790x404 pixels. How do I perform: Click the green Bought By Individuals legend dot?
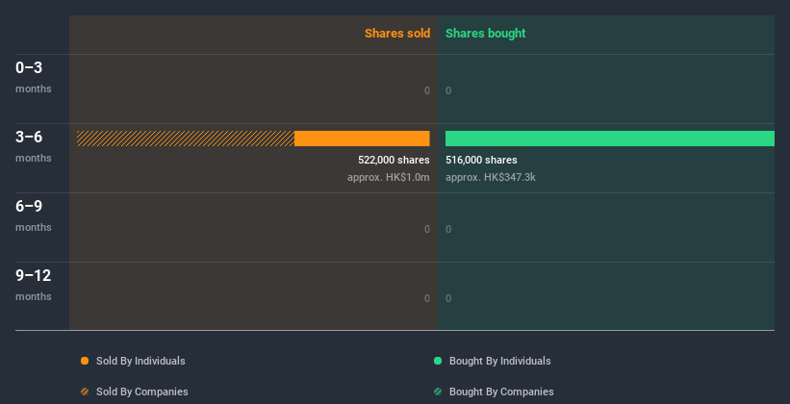coord(438,361)
